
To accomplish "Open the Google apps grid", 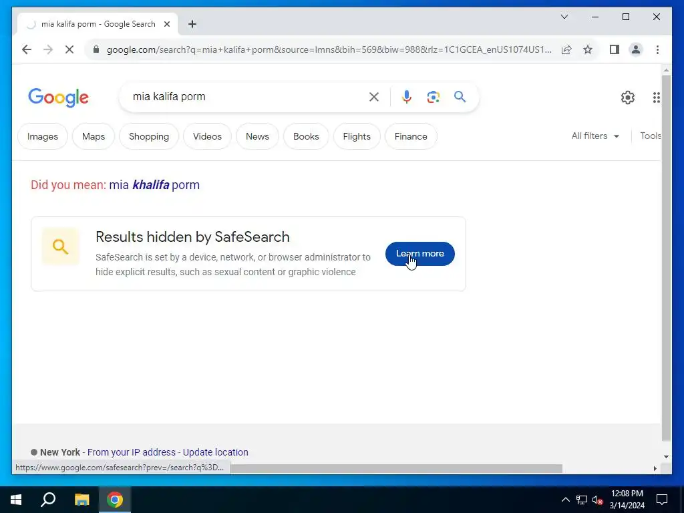I will (656, 98).
